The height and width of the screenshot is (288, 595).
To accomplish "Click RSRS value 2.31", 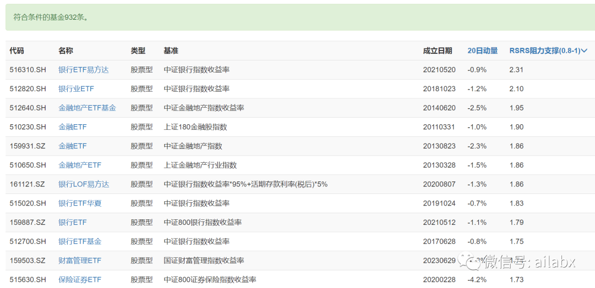I will 516,70.
